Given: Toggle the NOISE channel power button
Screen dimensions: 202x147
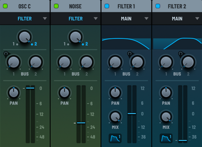Looking at the screenshot, I should coord(56,6).
